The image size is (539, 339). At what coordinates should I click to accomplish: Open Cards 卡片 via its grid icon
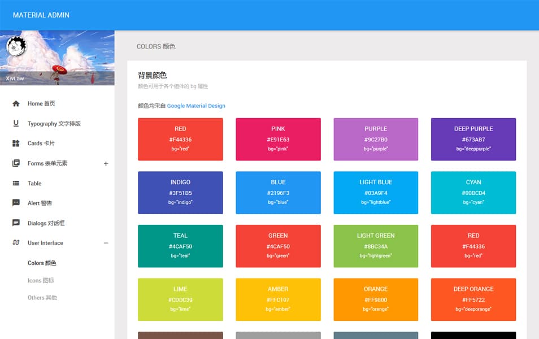pyautogui.click(x=16, y=143)
